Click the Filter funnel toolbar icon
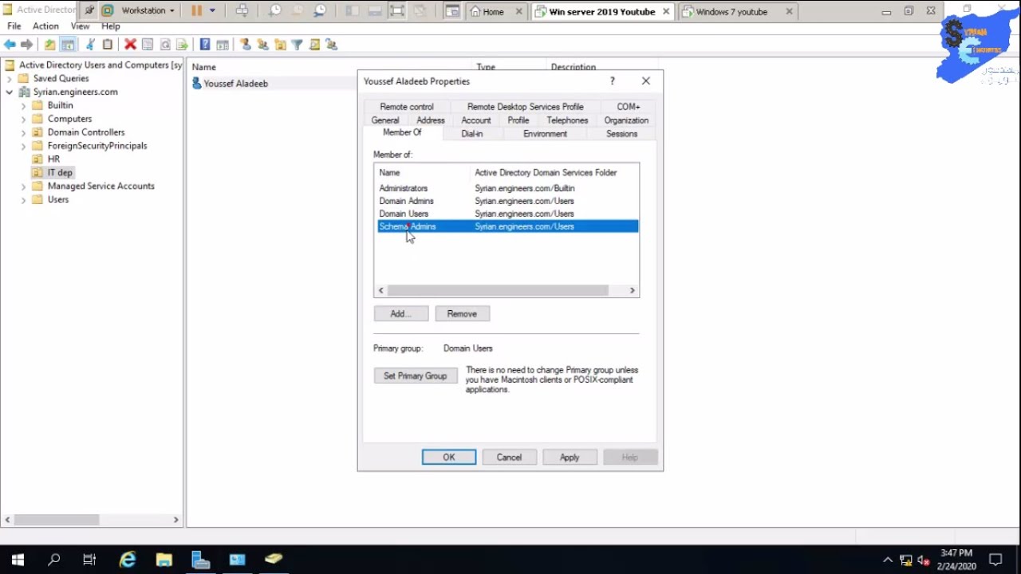The image size is (1021, 574). [x=297, y=45]
